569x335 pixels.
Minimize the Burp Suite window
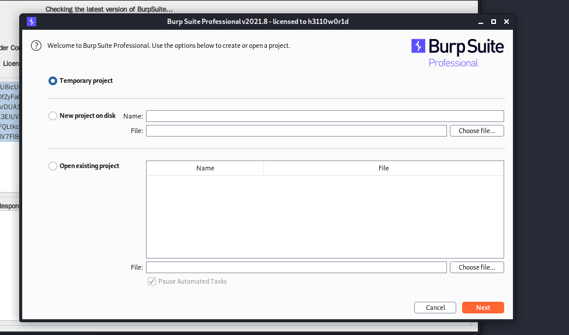(x=481, y=22)
